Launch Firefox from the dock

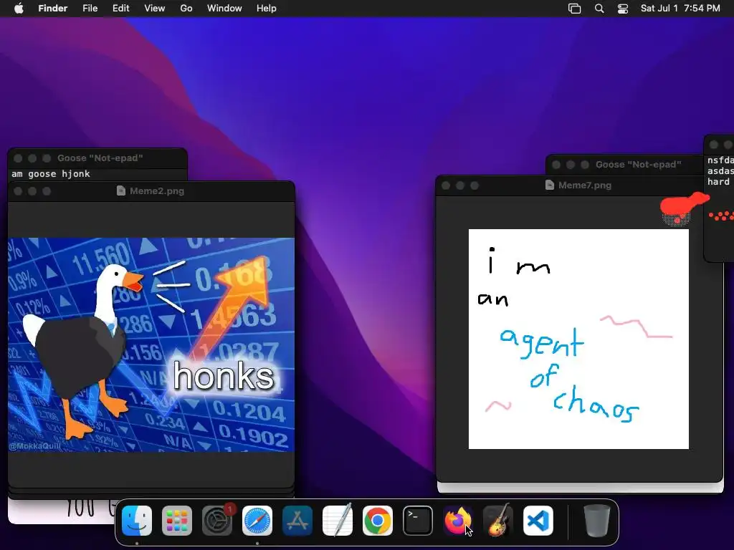pyautogui.click(x=458, y=521)
